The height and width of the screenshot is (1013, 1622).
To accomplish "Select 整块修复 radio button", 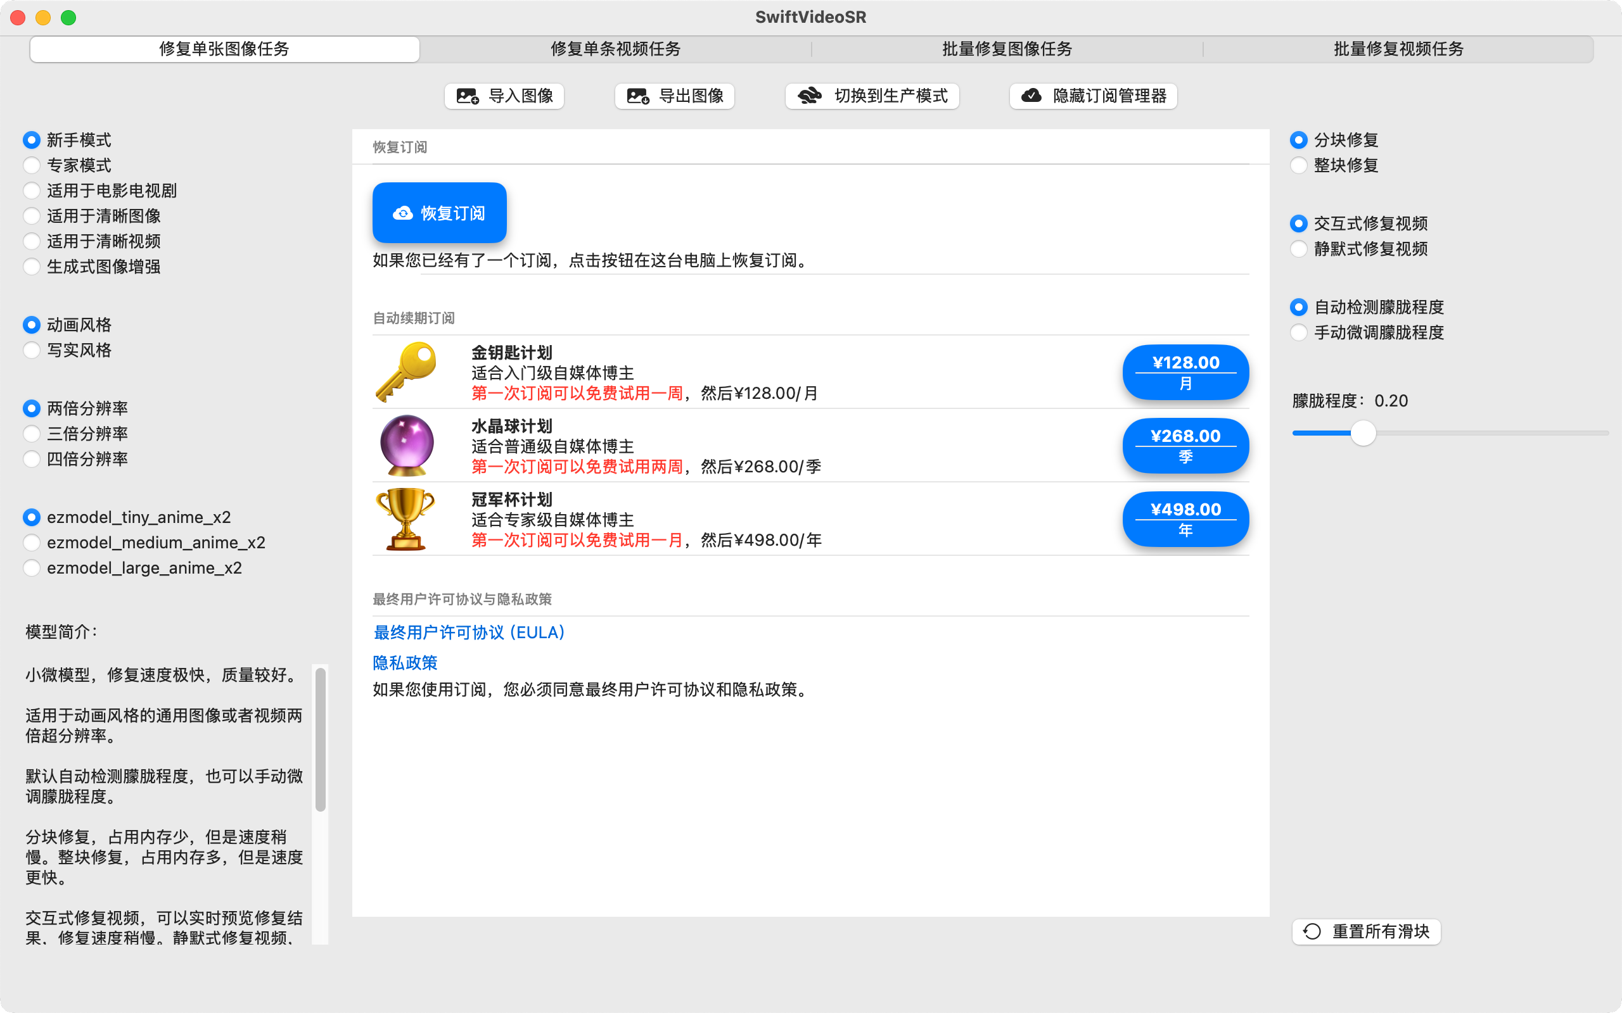I will pyautogui.click(x=1299, y=165).
